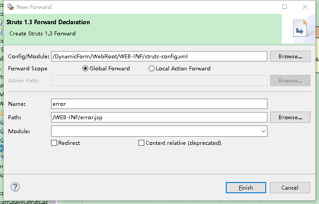
Task: Click the help question mark icon
Action: (15, 187)
